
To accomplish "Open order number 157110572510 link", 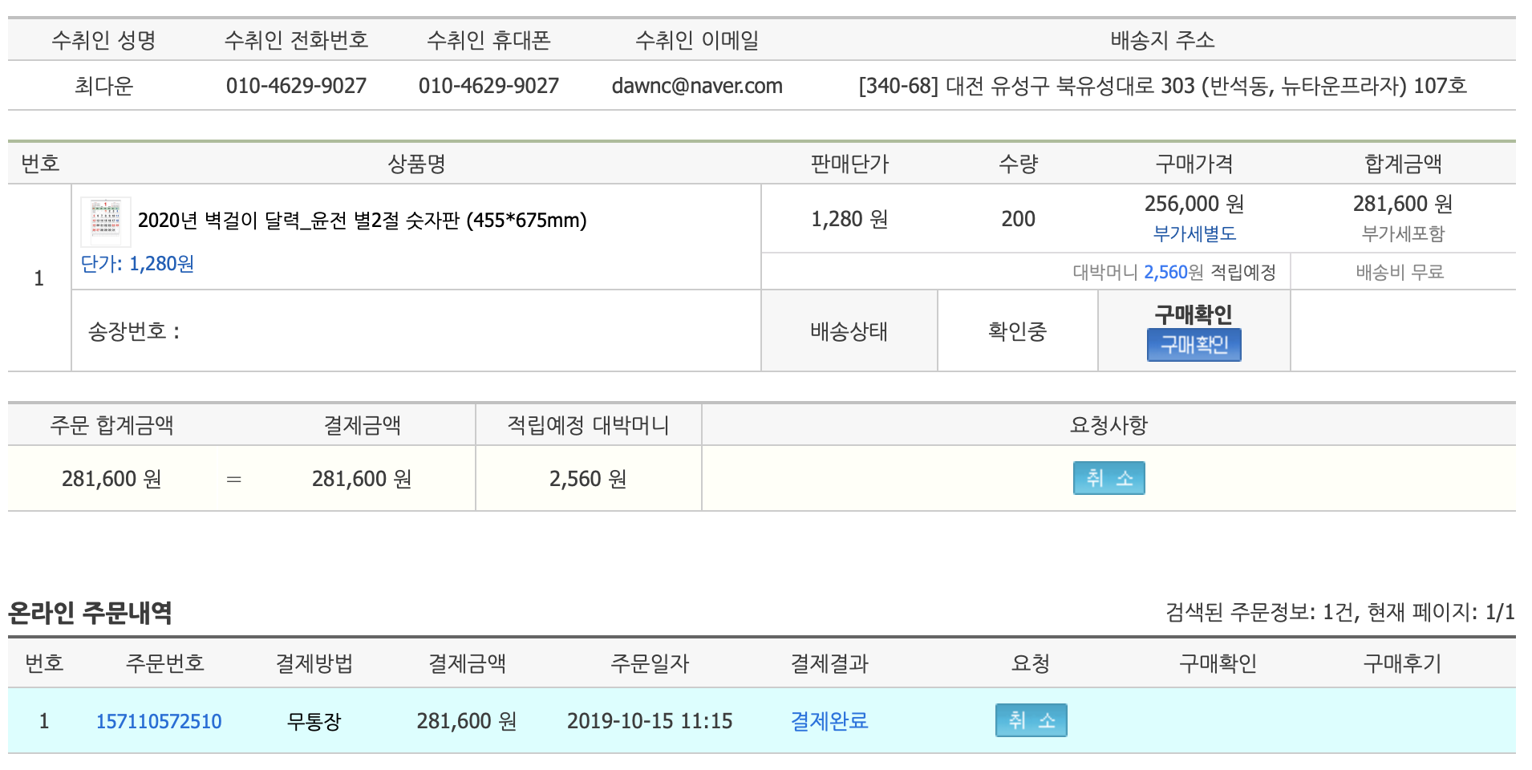I will click(159, 721).
